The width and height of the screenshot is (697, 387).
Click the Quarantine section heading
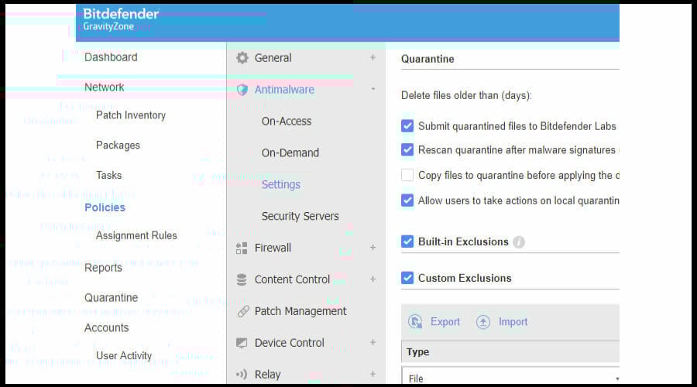427,59
